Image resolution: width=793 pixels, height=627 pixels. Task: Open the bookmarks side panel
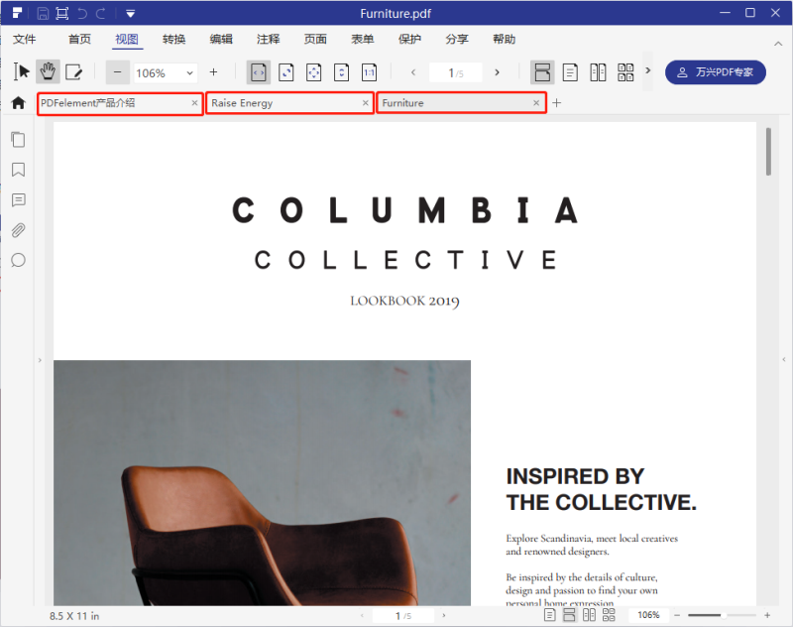pyautogui.click(x=18, y=170)
